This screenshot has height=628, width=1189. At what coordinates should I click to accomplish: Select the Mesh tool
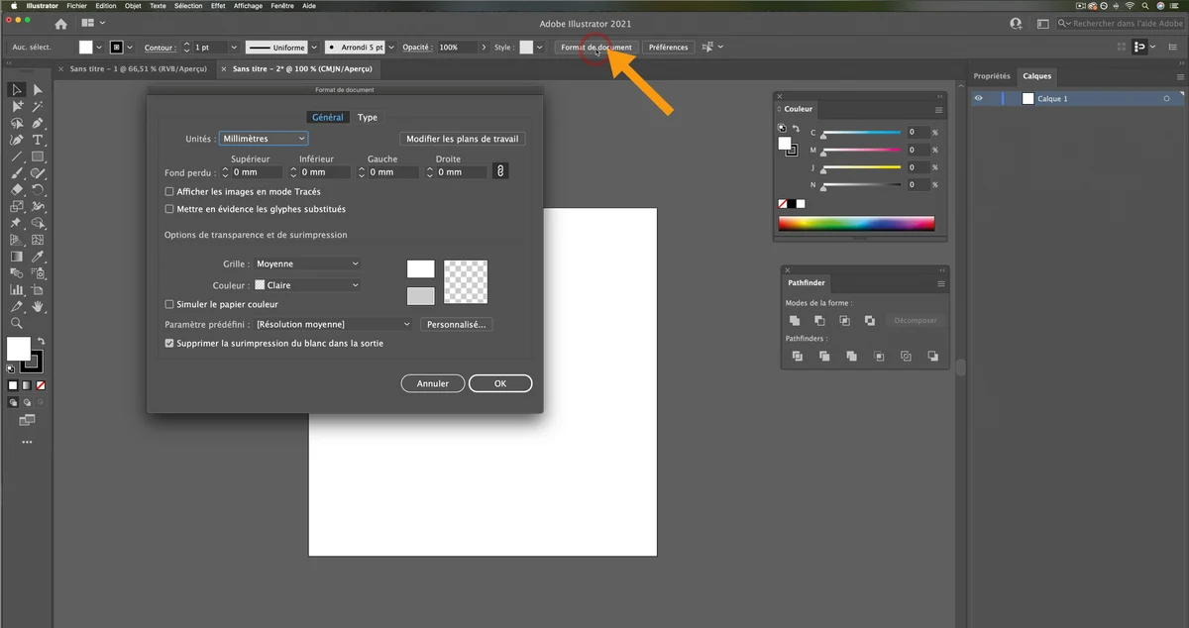38,240
